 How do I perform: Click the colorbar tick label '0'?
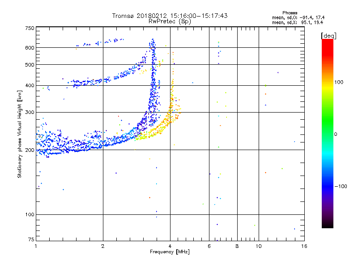(336, 134)
